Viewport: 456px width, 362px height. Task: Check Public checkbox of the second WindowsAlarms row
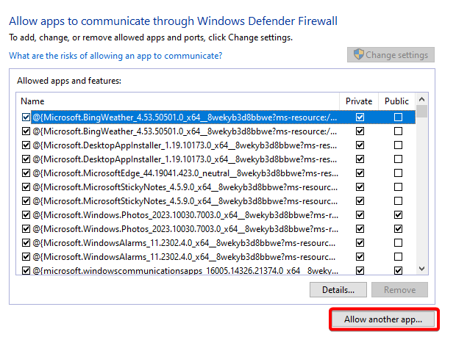[398, 256]
